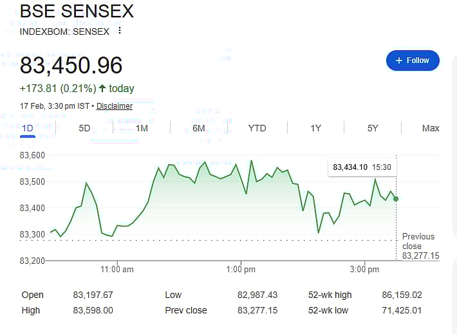457x334 pixels.
Task: Click the 1:00 pm axis label
Action: [241, 268]
